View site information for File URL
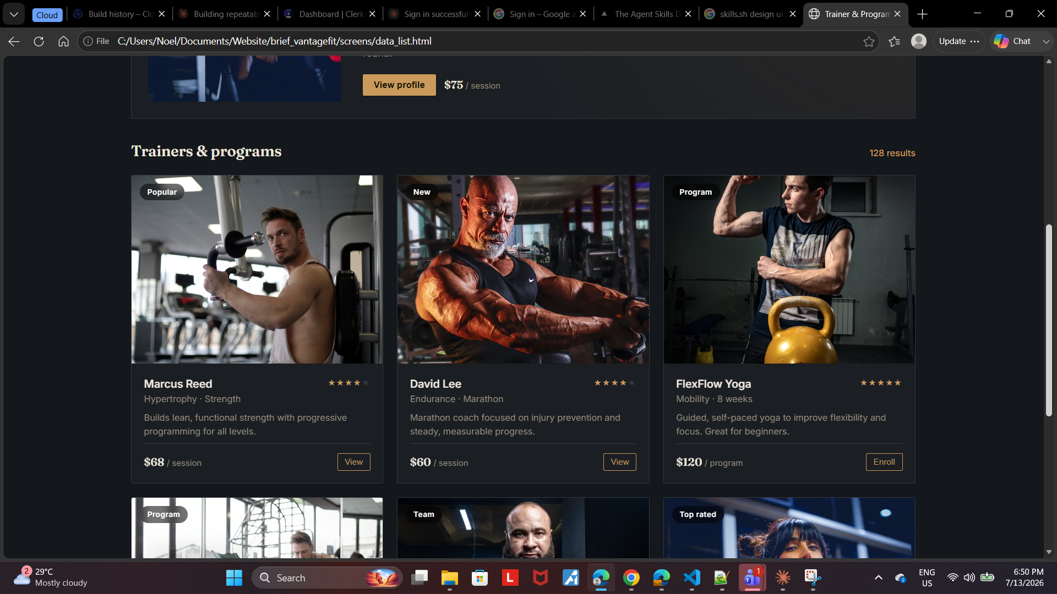Viewport: 1057px width, 594px height. [96, 41]
